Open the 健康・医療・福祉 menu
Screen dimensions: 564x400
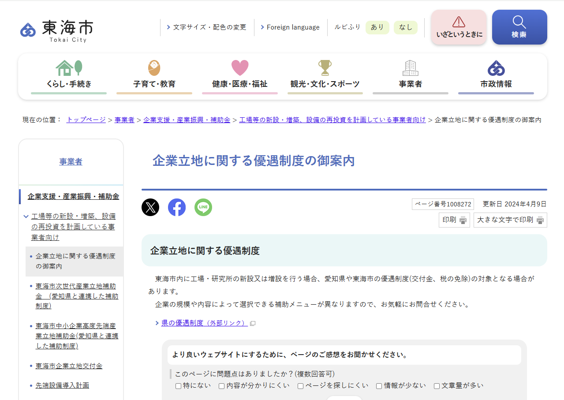click(x=240, y=77)
